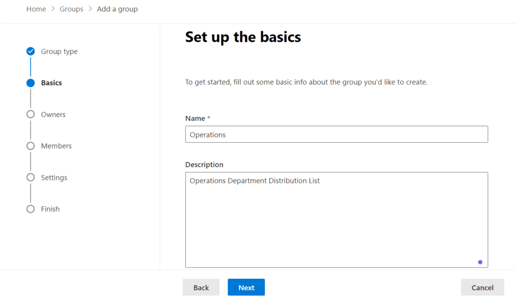Click the filled Basics step circle
Image resolution: width=516 pixels, height=304 pixels.
point(31,83)
